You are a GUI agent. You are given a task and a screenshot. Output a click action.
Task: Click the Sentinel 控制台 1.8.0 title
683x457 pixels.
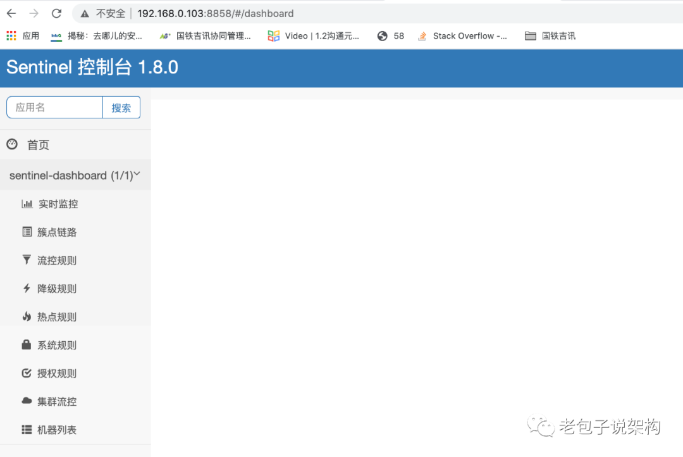click(92, 67)
